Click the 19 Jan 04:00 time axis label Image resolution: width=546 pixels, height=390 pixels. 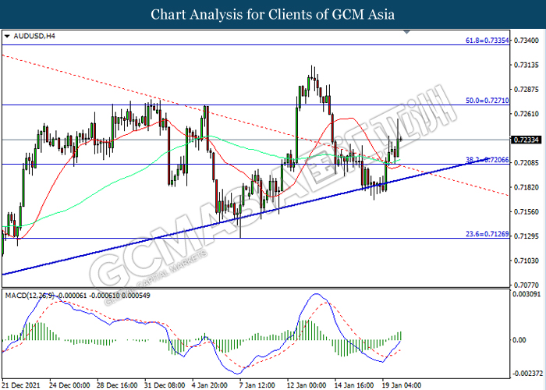click(x=402, y=385)
